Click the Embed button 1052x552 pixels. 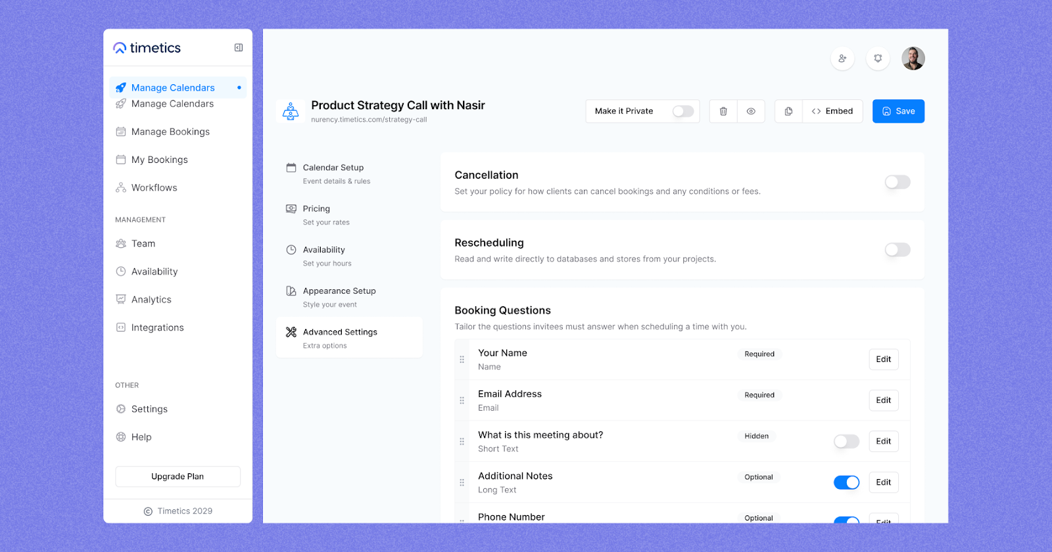click(832, 111)
